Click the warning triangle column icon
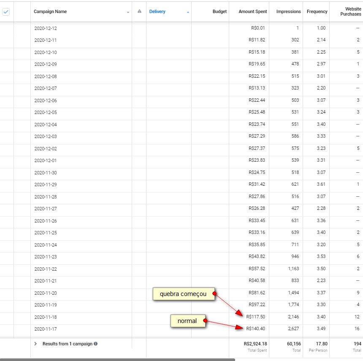363x361 pixels. (139, 11)
